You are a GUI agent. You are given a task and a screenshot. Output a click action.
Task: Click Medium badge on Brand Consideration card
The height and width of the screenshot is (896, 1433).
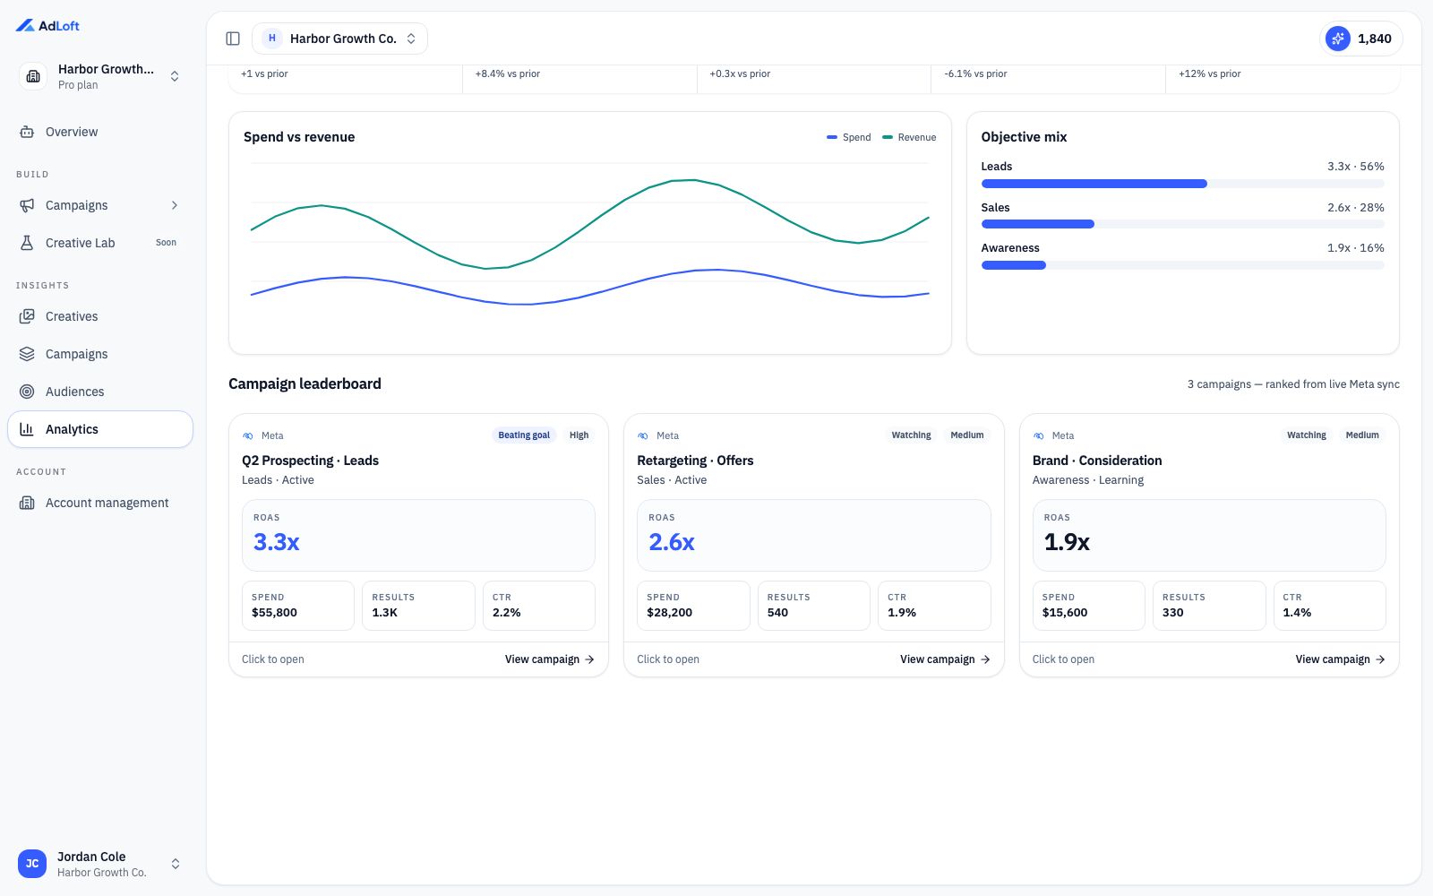point(1362,435)
